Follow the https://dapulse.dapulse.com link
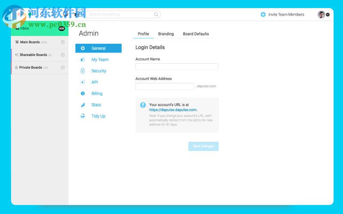The image size is (343, 214). 173,110
